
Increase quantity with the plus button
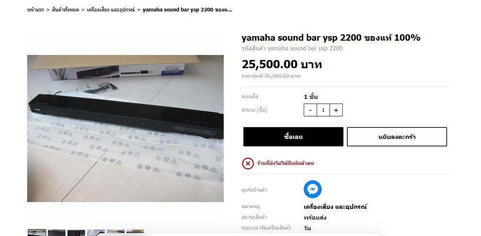point(336,110)
